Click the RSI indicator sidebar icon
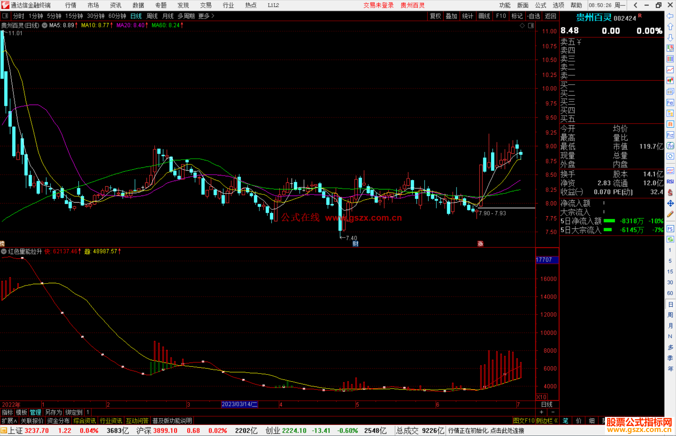The image size is (676, 436). pyautogui.click(x=670, y=182)
